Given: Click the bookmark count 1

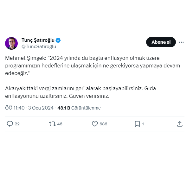Looking at the screenshot, I should [x=143, y=124].
